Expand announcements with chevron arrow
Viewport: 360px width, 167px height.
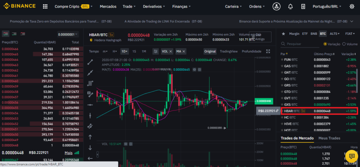(352, 21)
